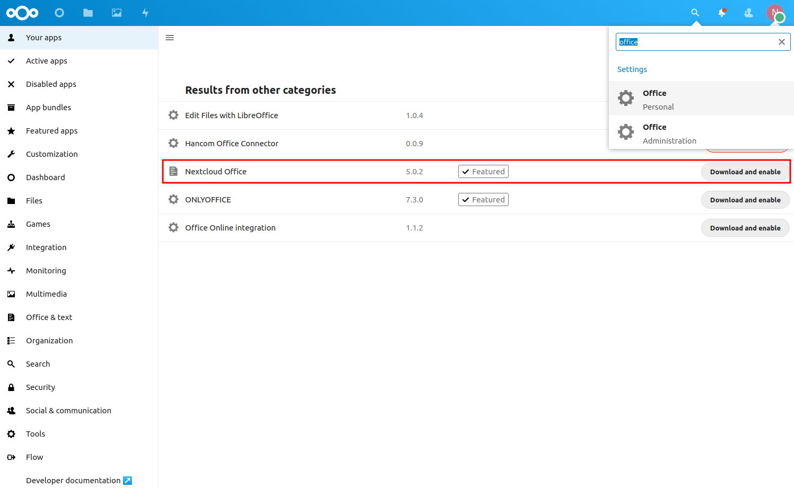
Task: Open Monitoring apps category
Action: [x=79, y=271]
